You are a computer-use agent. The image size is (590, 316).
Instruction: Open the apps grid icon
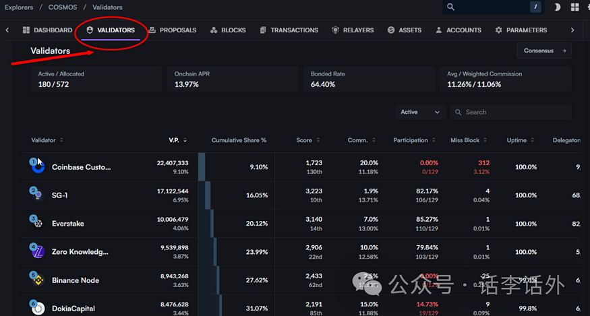pyautogui.click(x=575, y=7)
